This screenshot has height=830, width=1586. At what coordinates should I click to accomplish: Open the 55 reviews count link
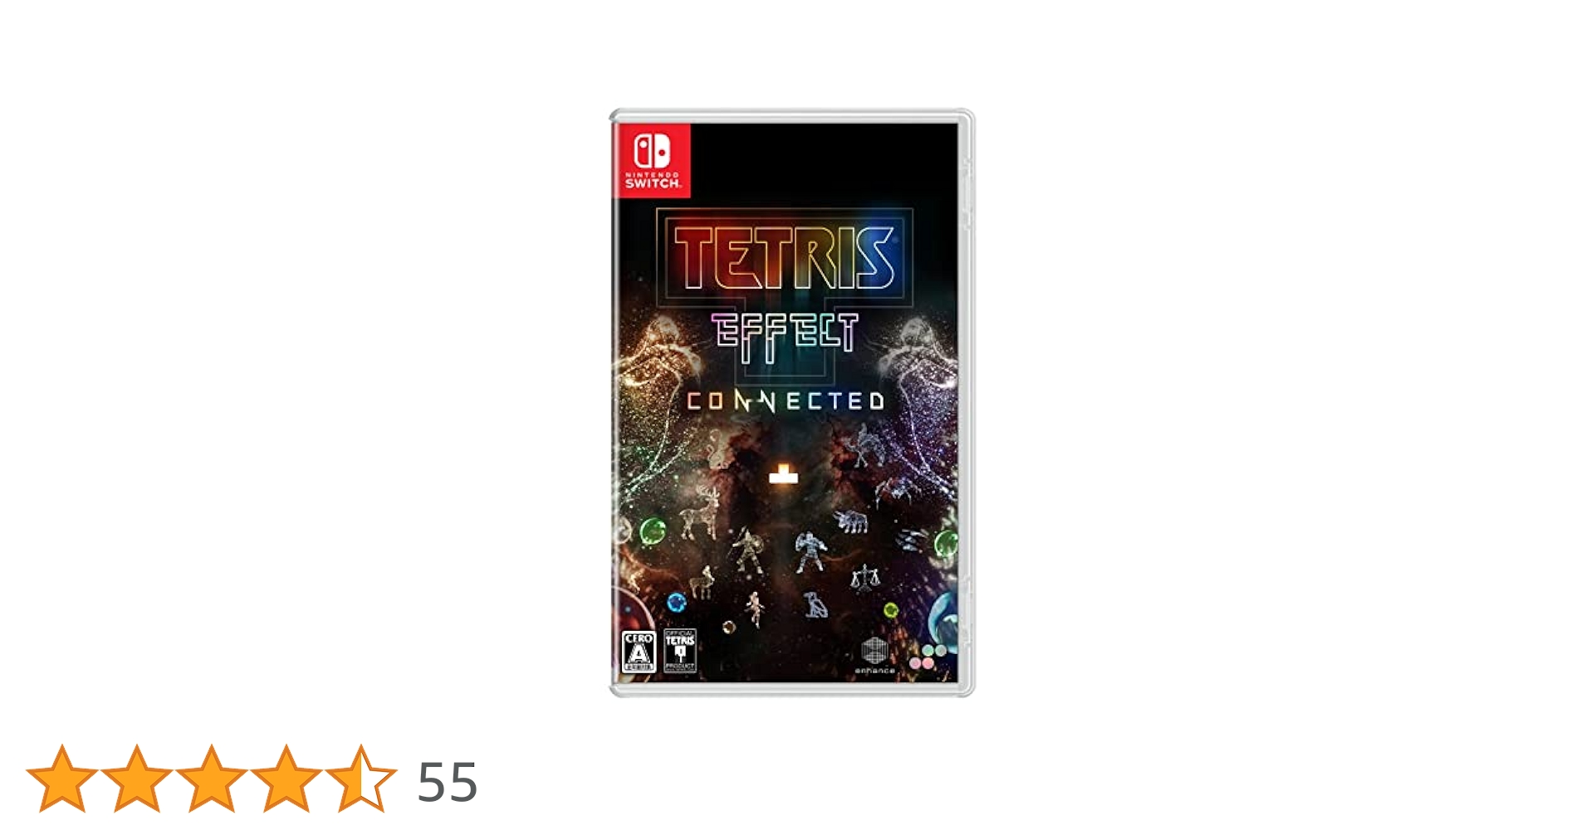coord(448,782)
